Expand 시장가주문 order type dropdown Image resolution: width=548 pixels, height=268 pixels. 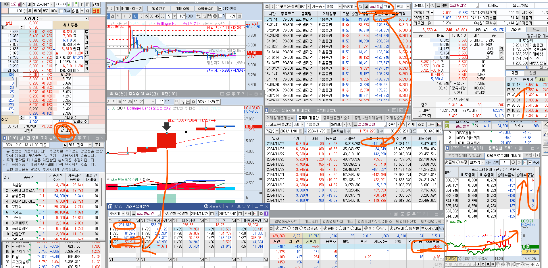click(86, 18)
